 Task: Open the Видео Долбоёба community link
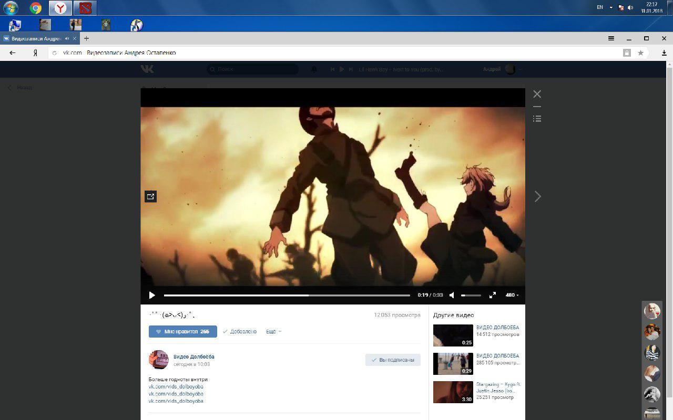click(x=194, y=356)
